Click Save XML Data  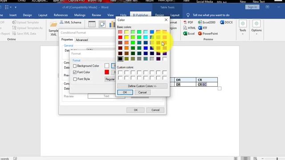coord(24,34)
